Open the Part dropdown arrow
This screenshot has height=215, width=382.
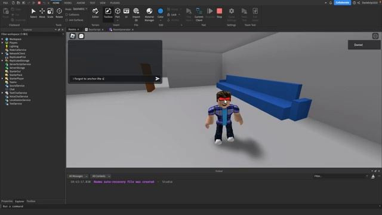point(118,20)
